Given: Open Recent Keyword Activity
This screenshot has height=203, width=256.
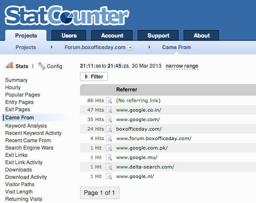Looking at the screenshot, I should (x=33, y=133).
